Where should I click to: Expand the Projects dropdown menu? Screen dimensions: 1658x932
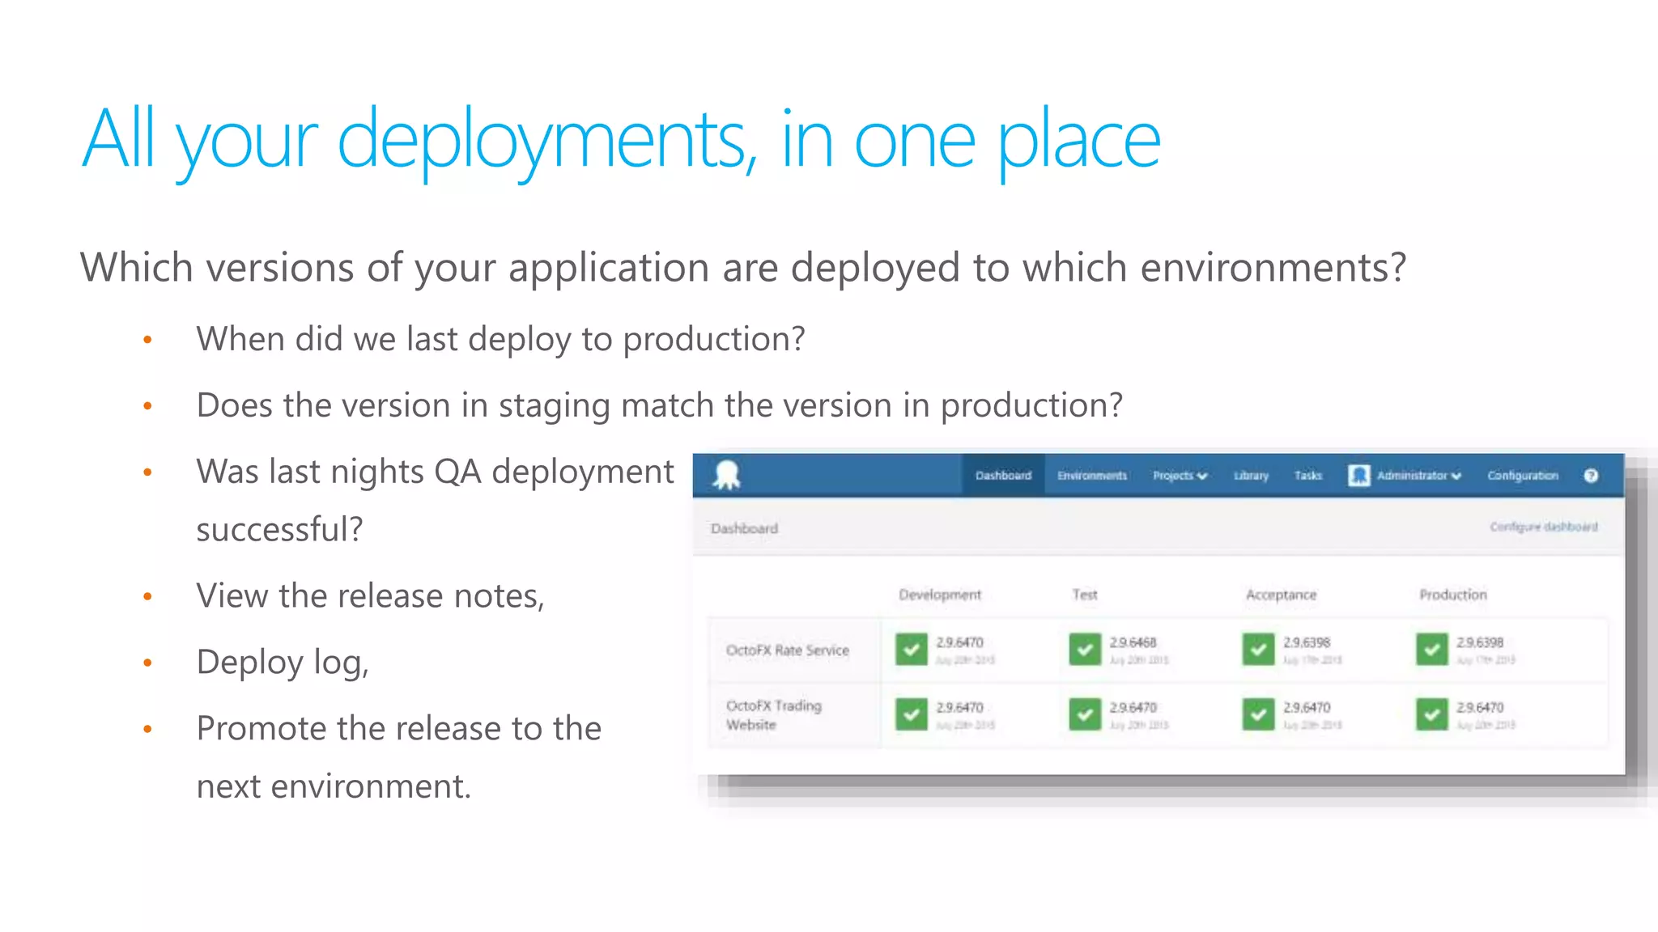[1180, 476]
